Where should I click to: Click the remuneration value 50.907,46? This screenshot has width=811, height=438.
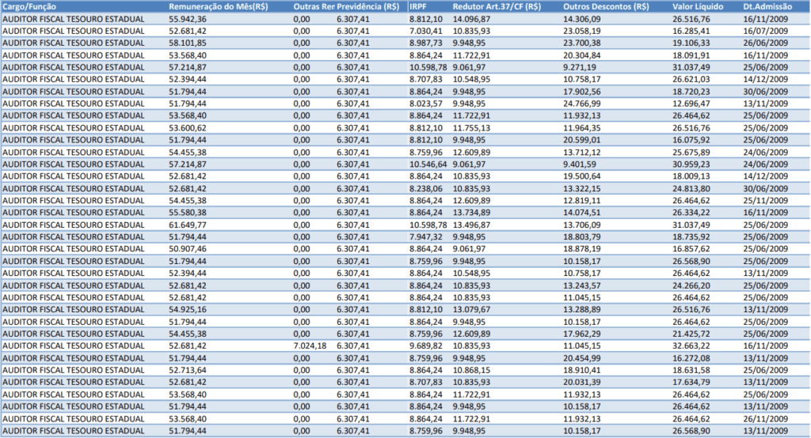(188, 249)
